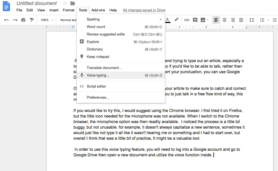Screen dimensions: 278x171
Task: Toggle justify alignment
Action: pyautogui.click(x=241, y=20)
